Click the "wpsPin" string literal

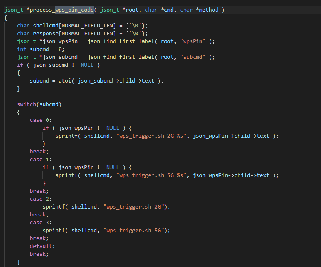point(193,41)
